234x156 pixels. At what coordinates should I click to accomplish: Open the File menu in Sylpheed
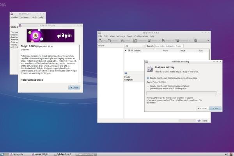click(100, 36)
